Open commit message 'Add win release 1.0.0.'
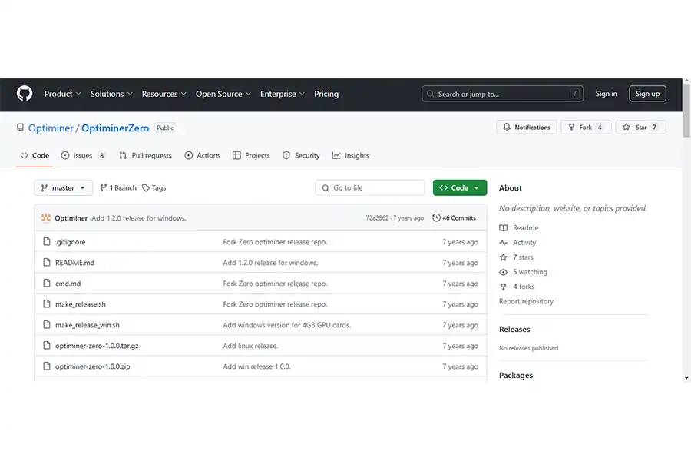691x461 pixels. point(257,366)
